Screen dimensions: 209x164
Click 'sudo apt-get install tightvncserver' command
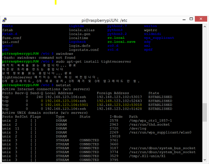93,61
